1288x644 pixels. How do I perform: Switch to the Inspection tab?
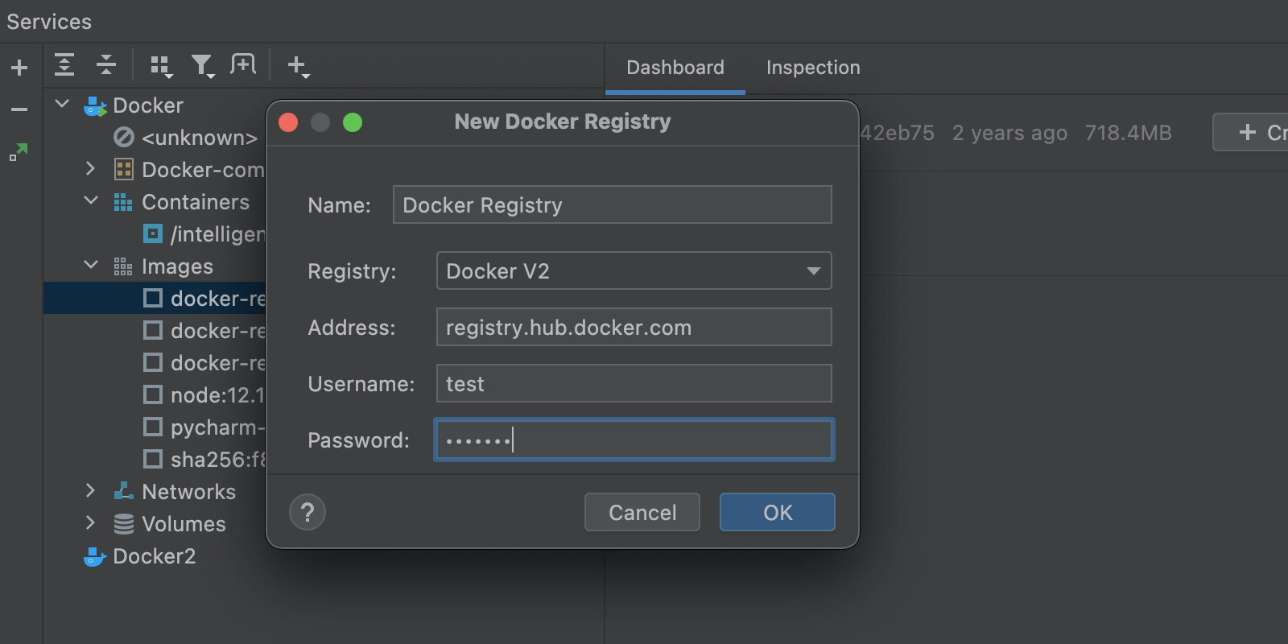click(x=813, y=68)
